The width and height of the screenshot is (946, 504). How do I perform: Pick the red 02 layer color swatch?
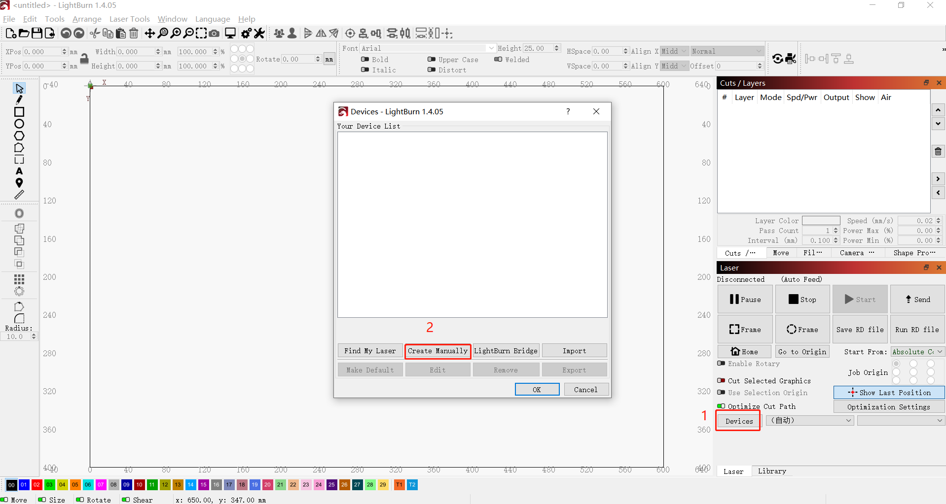tap(36, 485)
